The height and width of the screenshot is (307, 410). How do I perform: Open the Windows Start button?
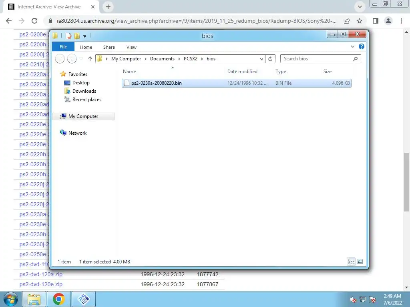point(10,299)
